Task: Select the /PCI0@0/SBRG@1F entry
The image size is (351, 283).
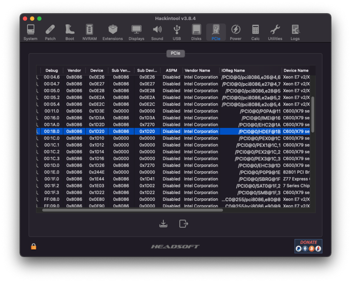Action: (259, 179)
